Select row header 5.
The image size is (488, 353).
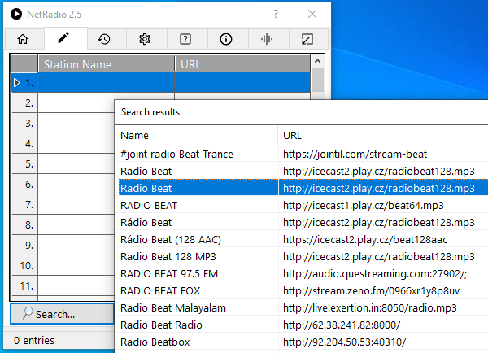(x=24, y=163)
